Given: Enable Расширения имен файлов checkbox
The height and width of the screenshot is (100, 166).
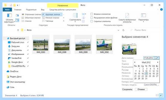Looking at the screenshot, I should [92, 18].
